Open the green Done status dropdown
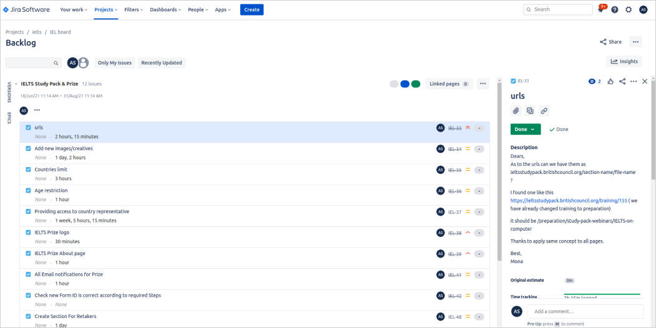The image size is (656, 328). [526, 129]
